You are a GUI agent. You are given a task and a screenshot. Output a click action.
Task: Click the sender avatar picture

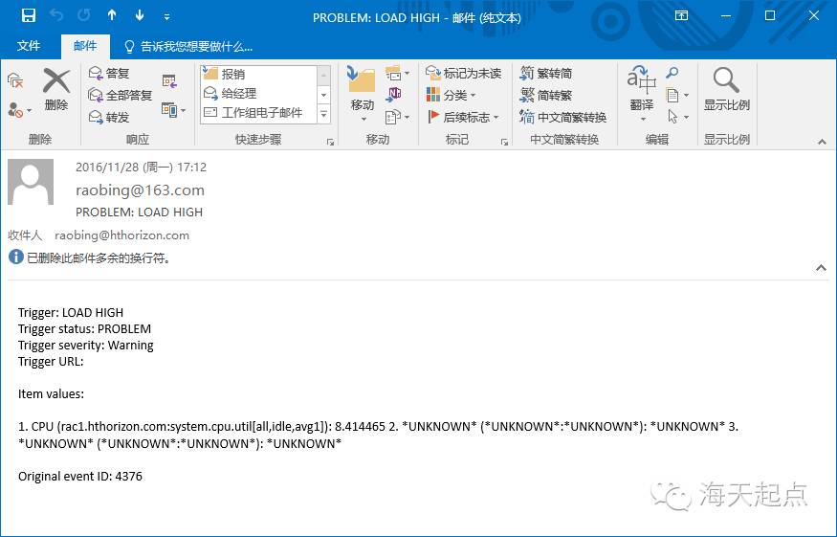click(31, 182)
